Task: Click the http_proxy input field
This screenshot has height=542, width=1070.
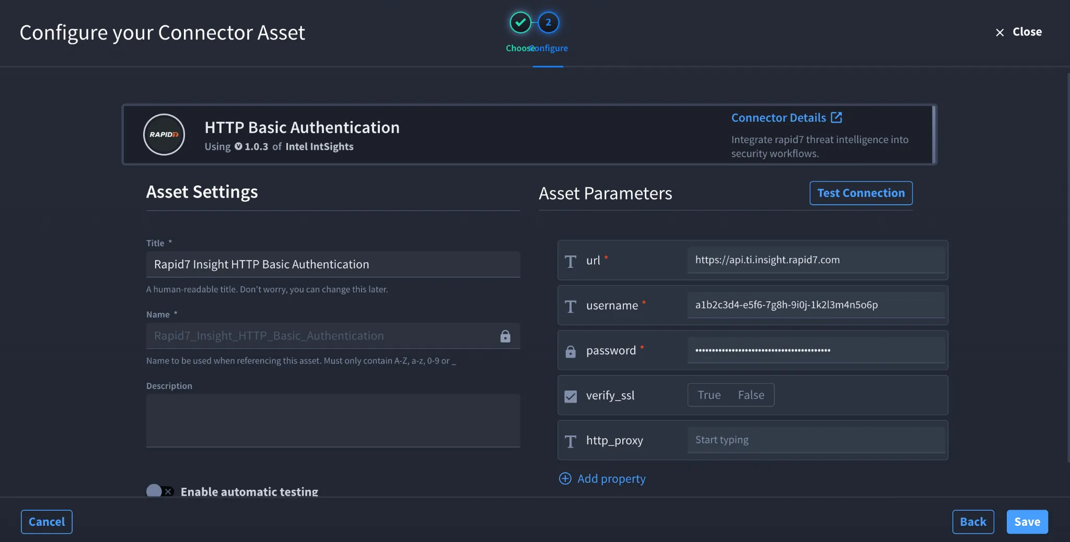Action: [816, 440]
